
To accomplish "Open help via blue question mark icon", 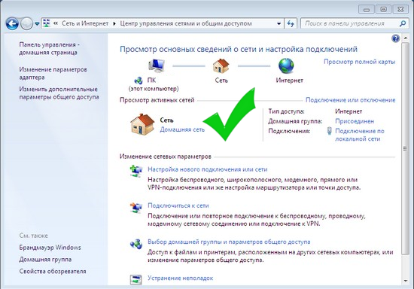I will pos(395,38).
